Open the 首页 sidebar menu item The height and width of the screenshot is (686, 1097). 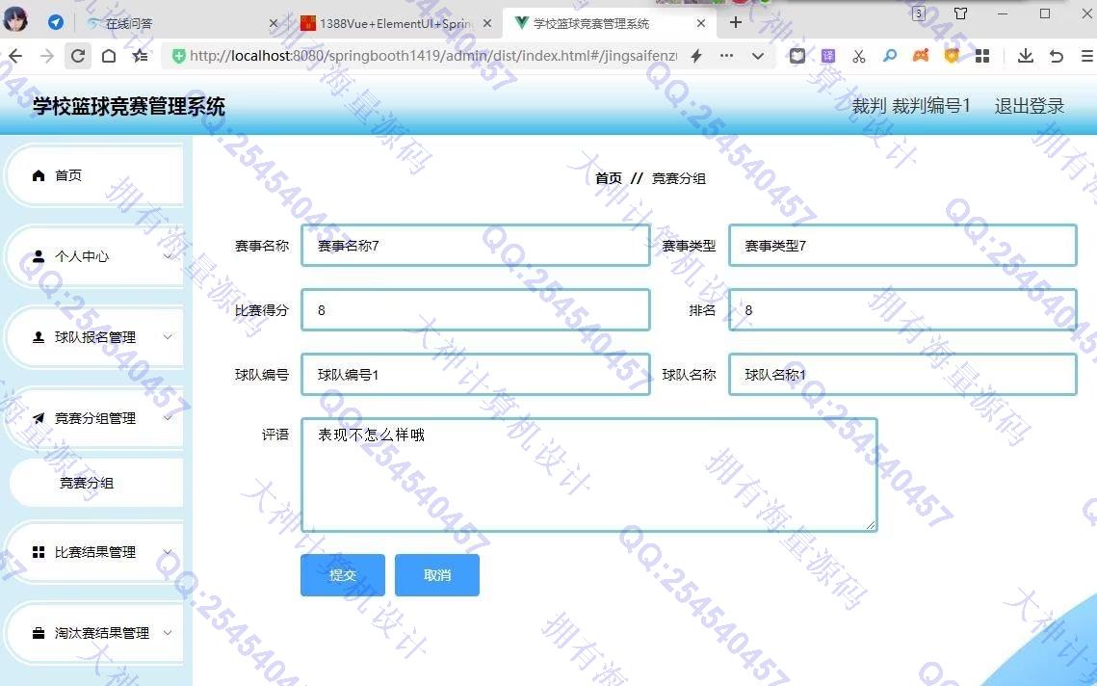point(93,175)
